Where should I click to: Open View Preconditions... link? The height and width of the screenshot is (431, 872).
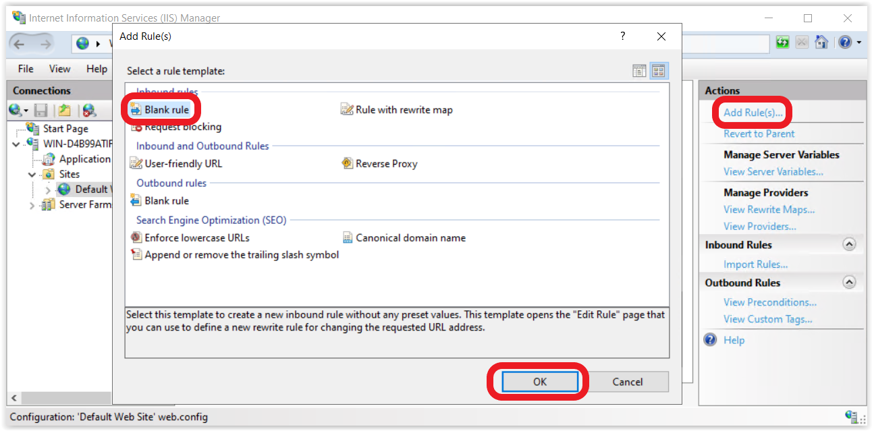coord(770,302)
